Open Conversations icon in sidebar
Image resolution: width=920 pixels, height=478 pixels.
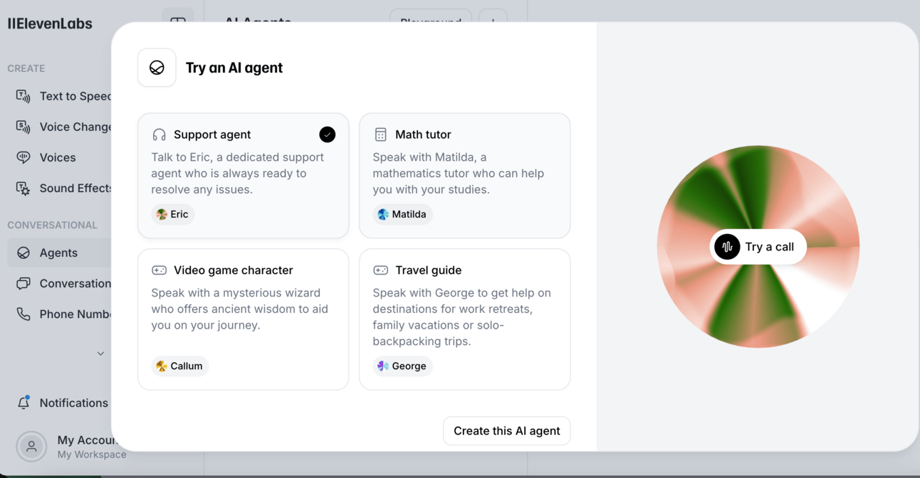tap(23, 283)
